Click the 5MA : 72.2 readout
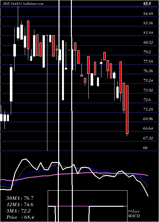Screen dimensions: 159x222 18,211
